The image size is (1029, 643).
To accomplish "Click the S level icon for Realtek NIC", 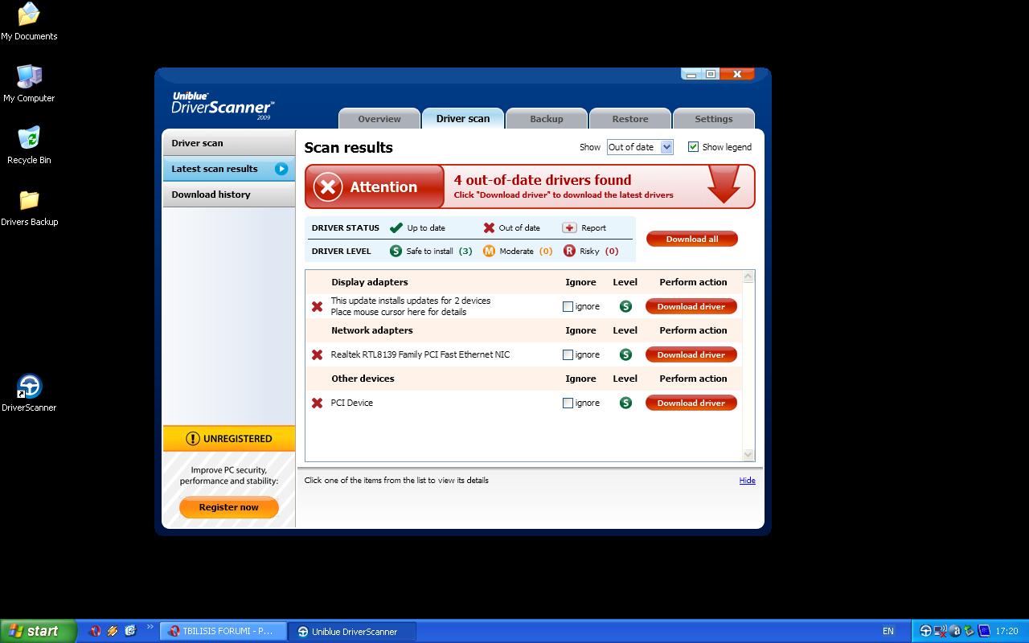I will tap(625, 354).
